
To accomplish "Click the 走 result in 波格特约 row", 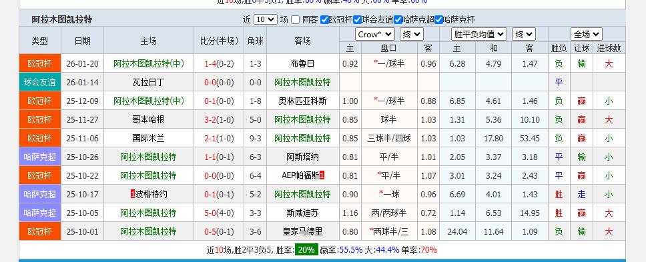I will point(581,194).
